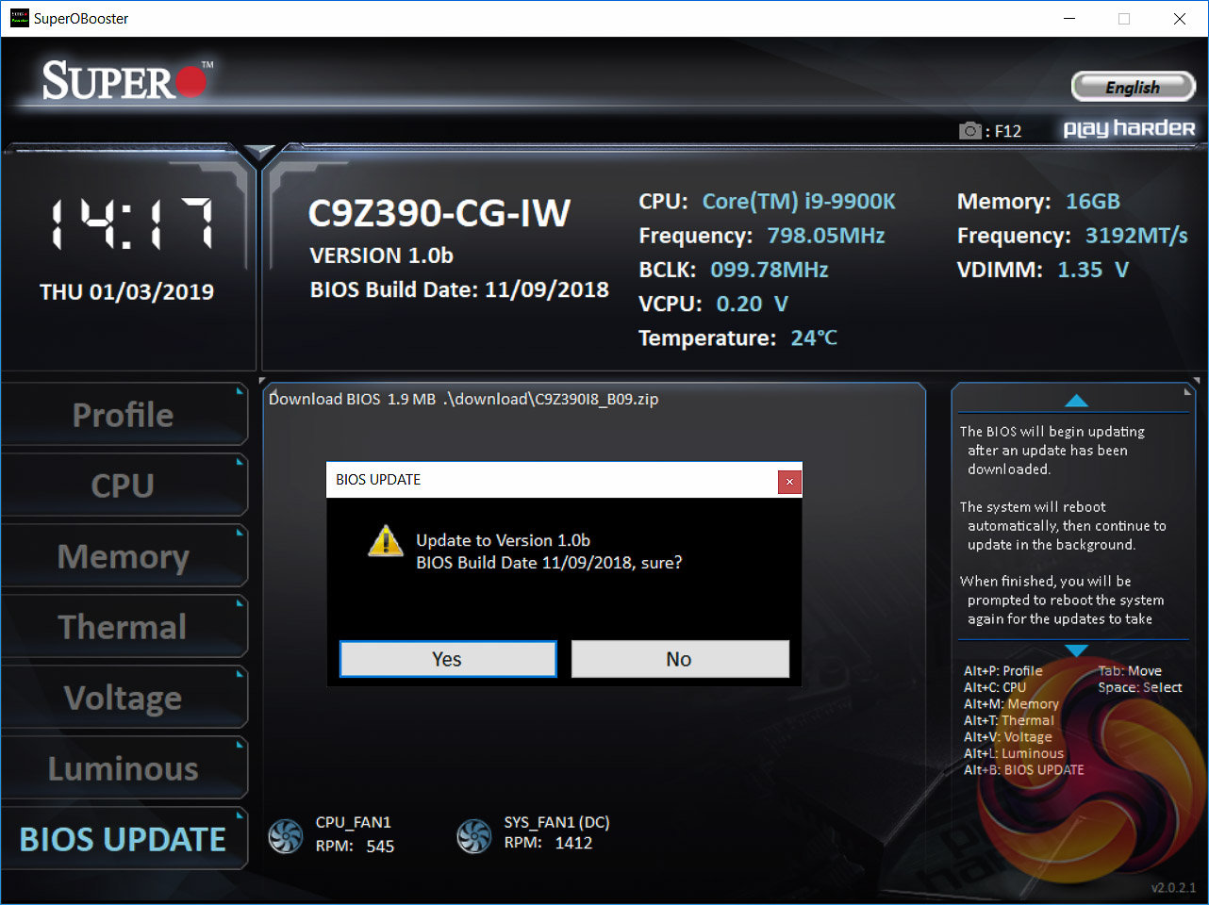Click the 14:17 clock display
The width and height of the screenshot is (1209, 905).
131,223
